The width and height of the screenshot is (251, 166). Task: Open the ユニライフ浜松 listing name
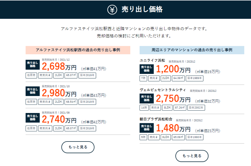pos(152,60)
